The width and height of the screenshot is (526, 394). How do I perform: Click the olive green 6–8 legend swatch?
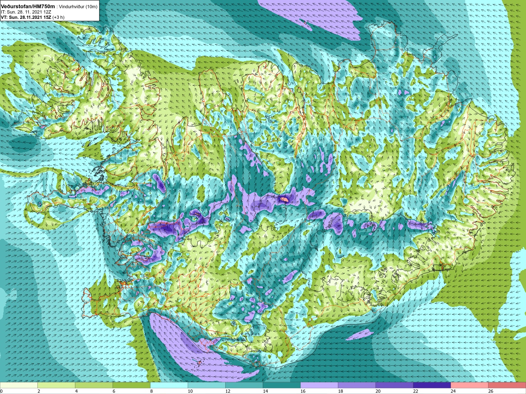click(x=131, y=385)
